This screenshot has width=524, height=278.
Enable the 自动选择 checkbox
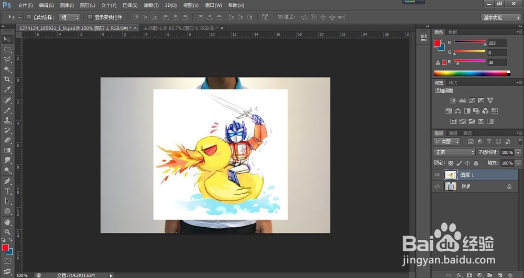[x=29, y=17]
